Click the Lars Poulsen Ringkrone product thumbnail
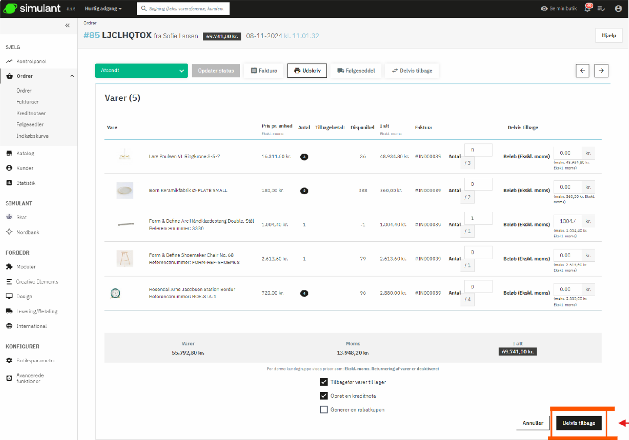Image resolution: width=629 pixels, height=440 pixels. tap(125, 155)
